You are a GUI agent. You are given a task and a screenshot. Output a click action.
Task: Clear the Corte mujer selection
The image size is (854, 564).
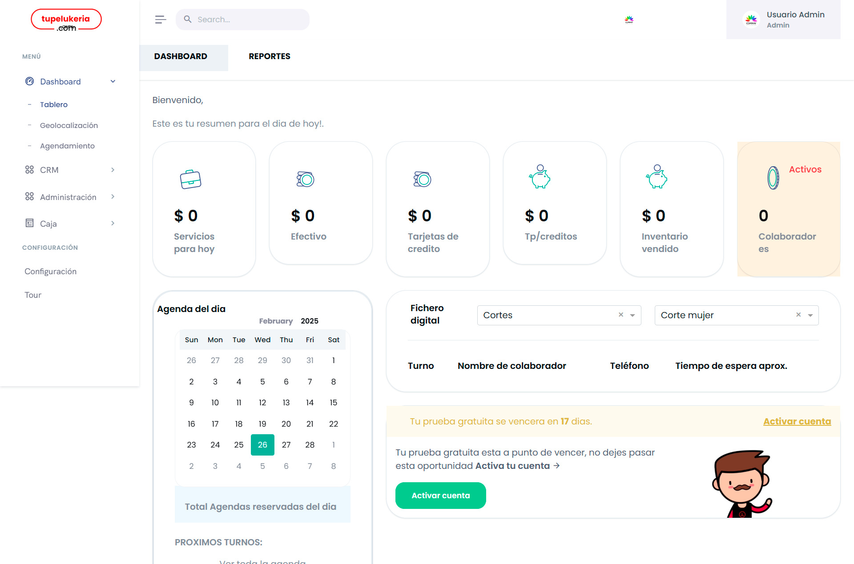(x=798, y=315)
